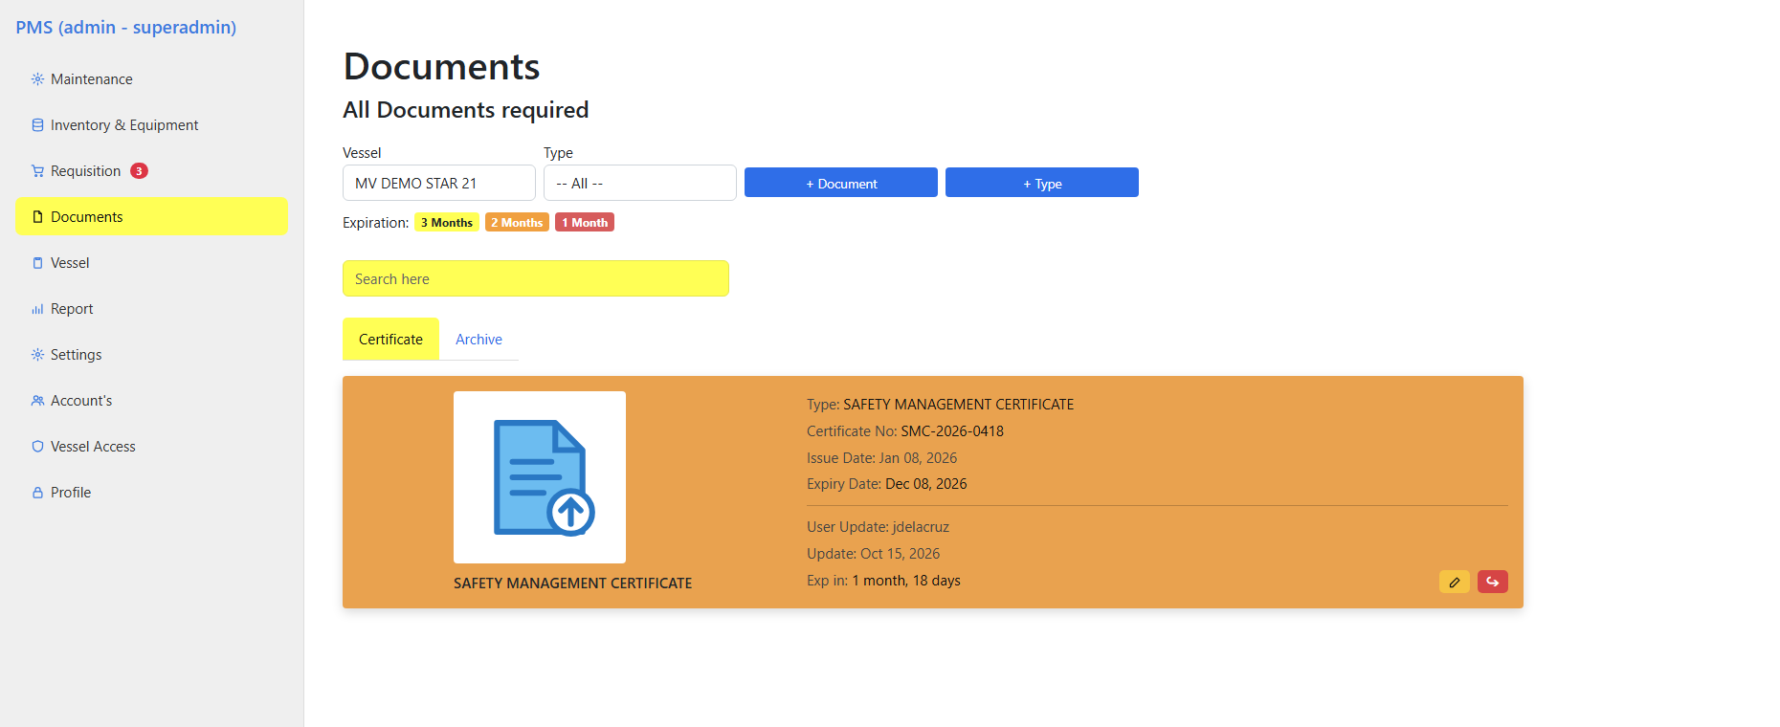Click the Vessel Access shield icon
The width and height of the screenshot is (1780, 727).
click(37, 447)
